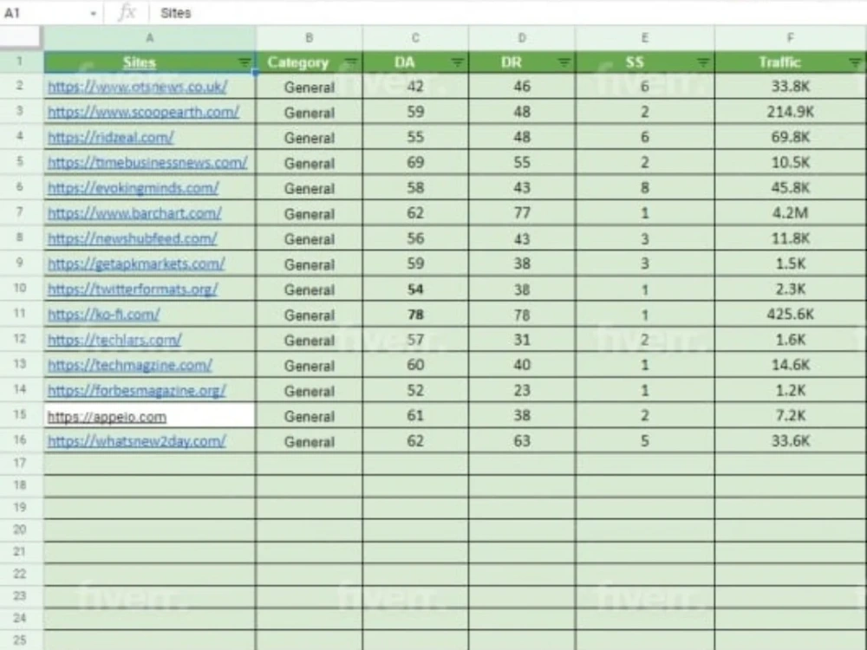Viewport: 867px width, 650px height.
Task: Select DA cell 60 in techmagzine row
Action: tap(415, 366)
